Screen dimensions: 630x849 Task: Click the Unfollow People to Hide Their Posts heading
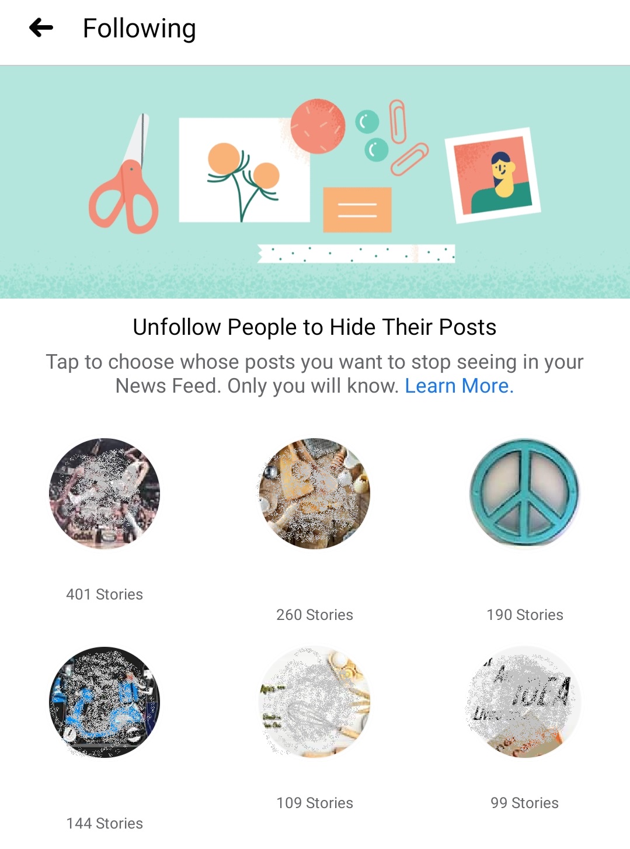pos(315,327)
